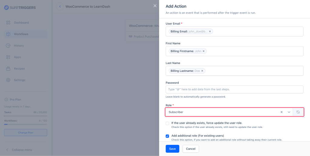Cancel adding the action

[191, 149]
